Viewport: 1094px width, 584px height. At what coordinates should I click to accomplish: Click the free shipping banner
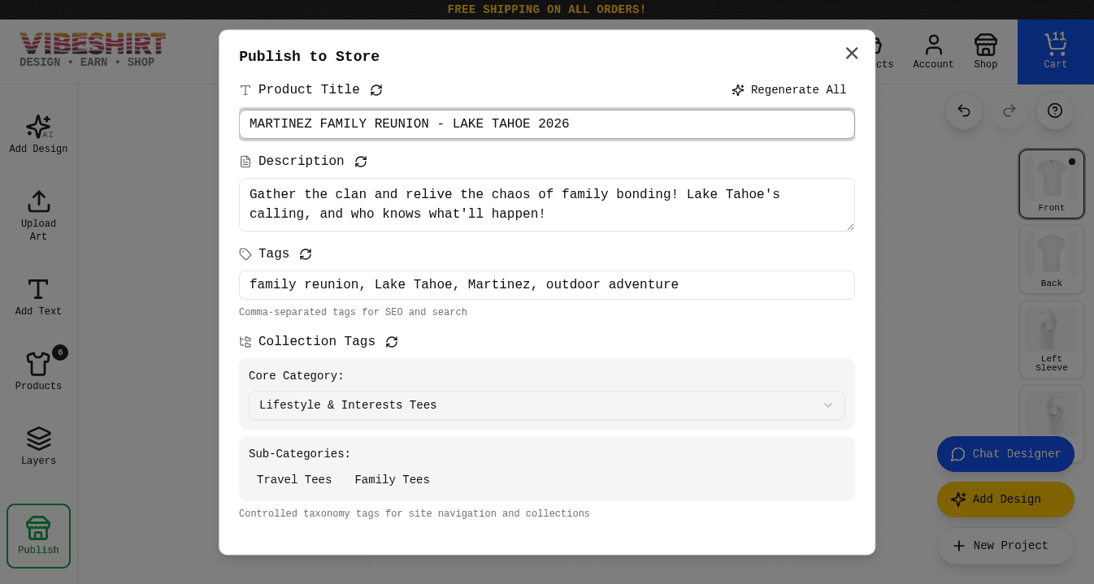coord(547,10)
